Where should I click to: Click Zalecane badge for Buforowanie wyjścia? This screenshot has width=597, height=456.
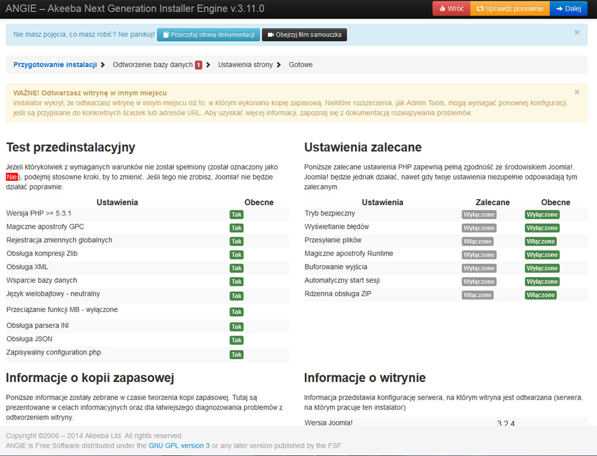click(x=479, y=268)
